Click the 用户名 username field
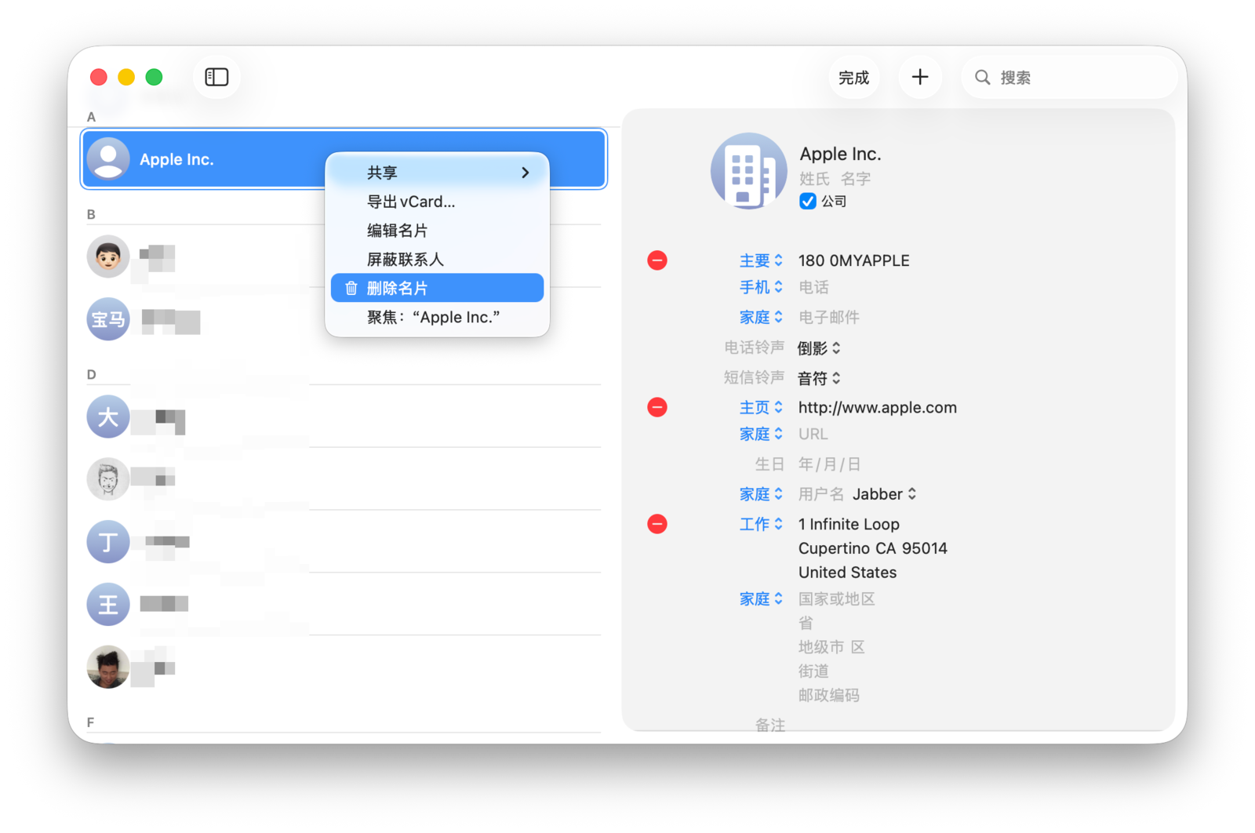 821,494
